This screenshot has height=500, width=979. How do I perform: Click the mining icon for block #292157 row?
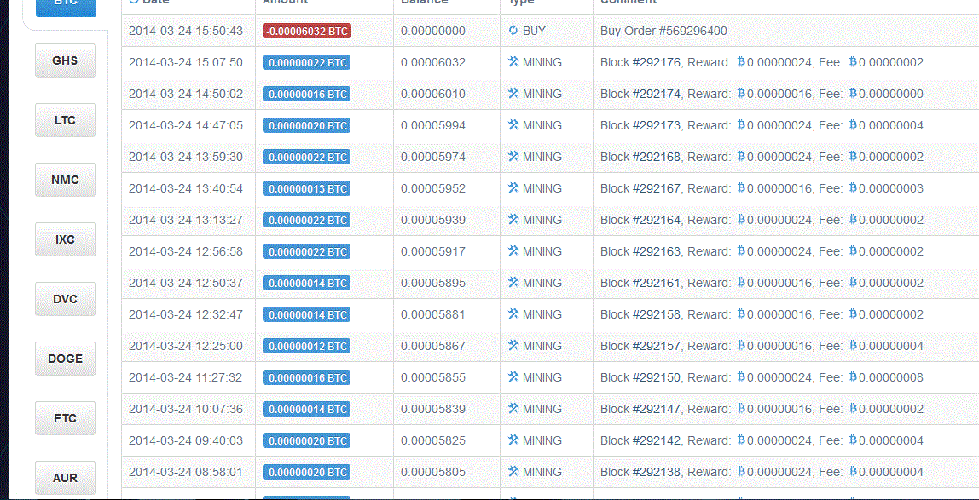click(513, 345)
